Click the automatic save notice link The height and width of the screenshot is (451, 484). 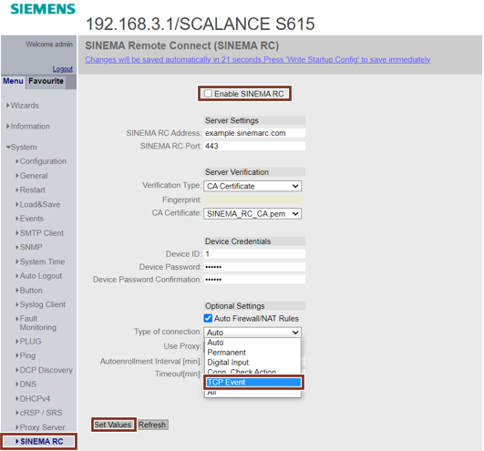[x=257, y=59]
